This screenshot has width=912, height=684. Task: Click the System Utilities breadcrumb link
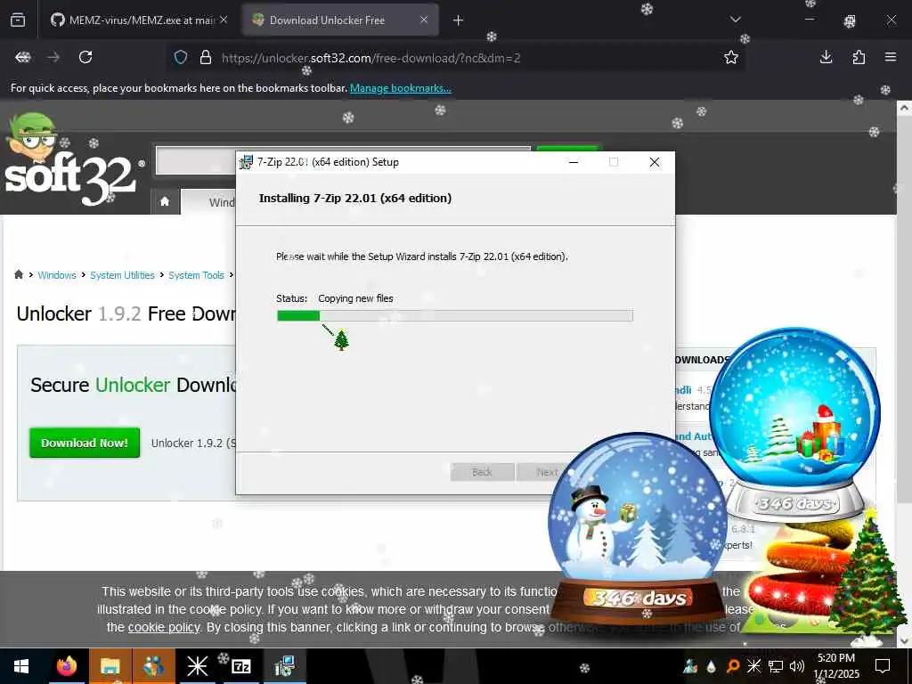pyautogui.click(x=122, y=275)
